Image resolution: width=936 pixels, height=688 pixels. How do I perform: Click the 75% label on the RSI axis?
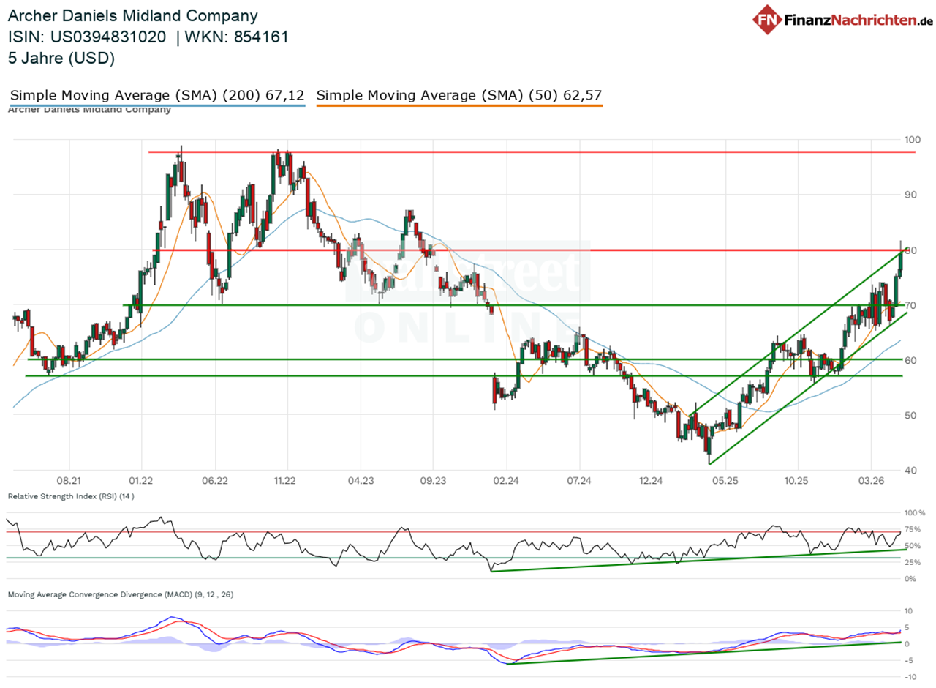click(x=913, y=529)
